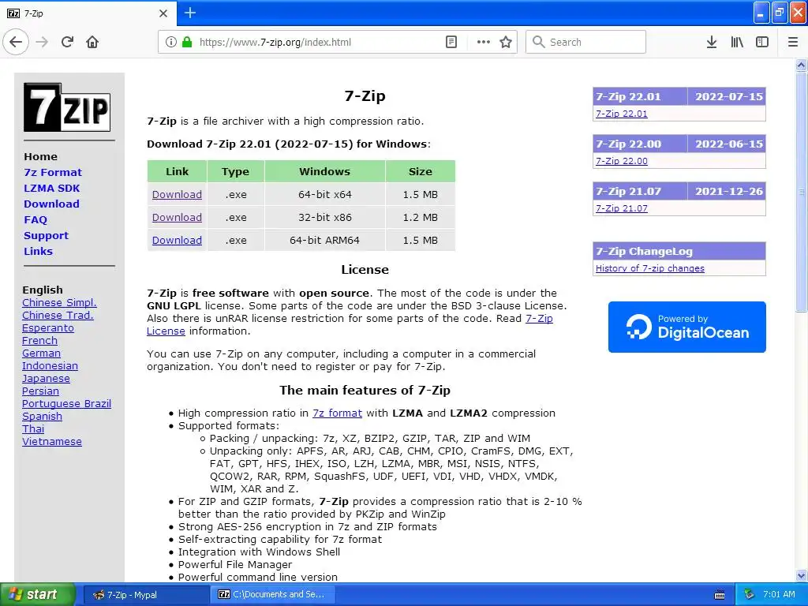
Task: Open the Download sidebar menu link
Action: point(51,204)
